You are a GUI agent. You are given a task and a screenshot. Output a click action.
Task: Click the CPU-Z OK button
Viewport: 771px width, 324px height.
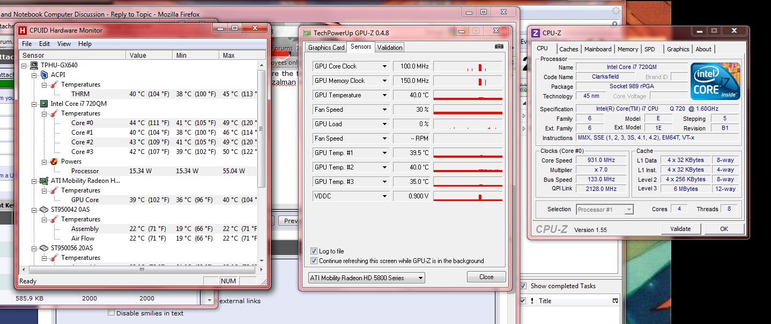(x=724, y=229)
